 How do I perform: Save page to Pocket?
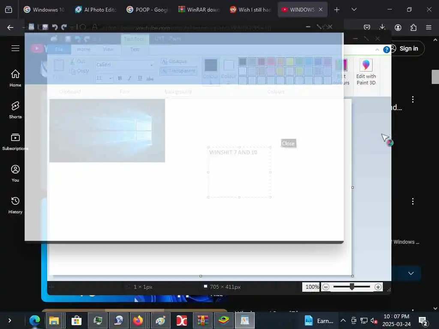point(367,27)
